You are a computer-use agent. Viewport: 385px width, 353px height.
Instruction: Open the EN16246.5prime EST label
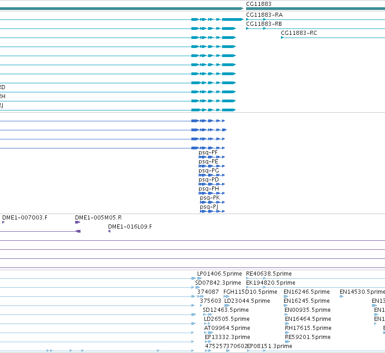(x=306, y=292)
